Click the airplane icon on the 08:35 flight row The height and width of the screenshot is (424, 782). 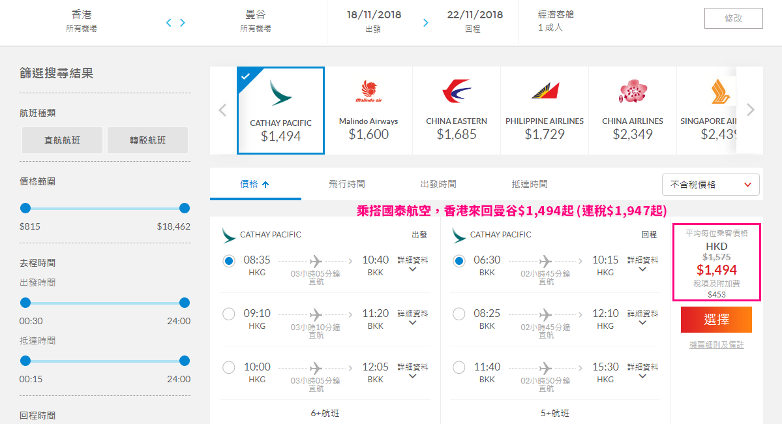pos(316,261)
